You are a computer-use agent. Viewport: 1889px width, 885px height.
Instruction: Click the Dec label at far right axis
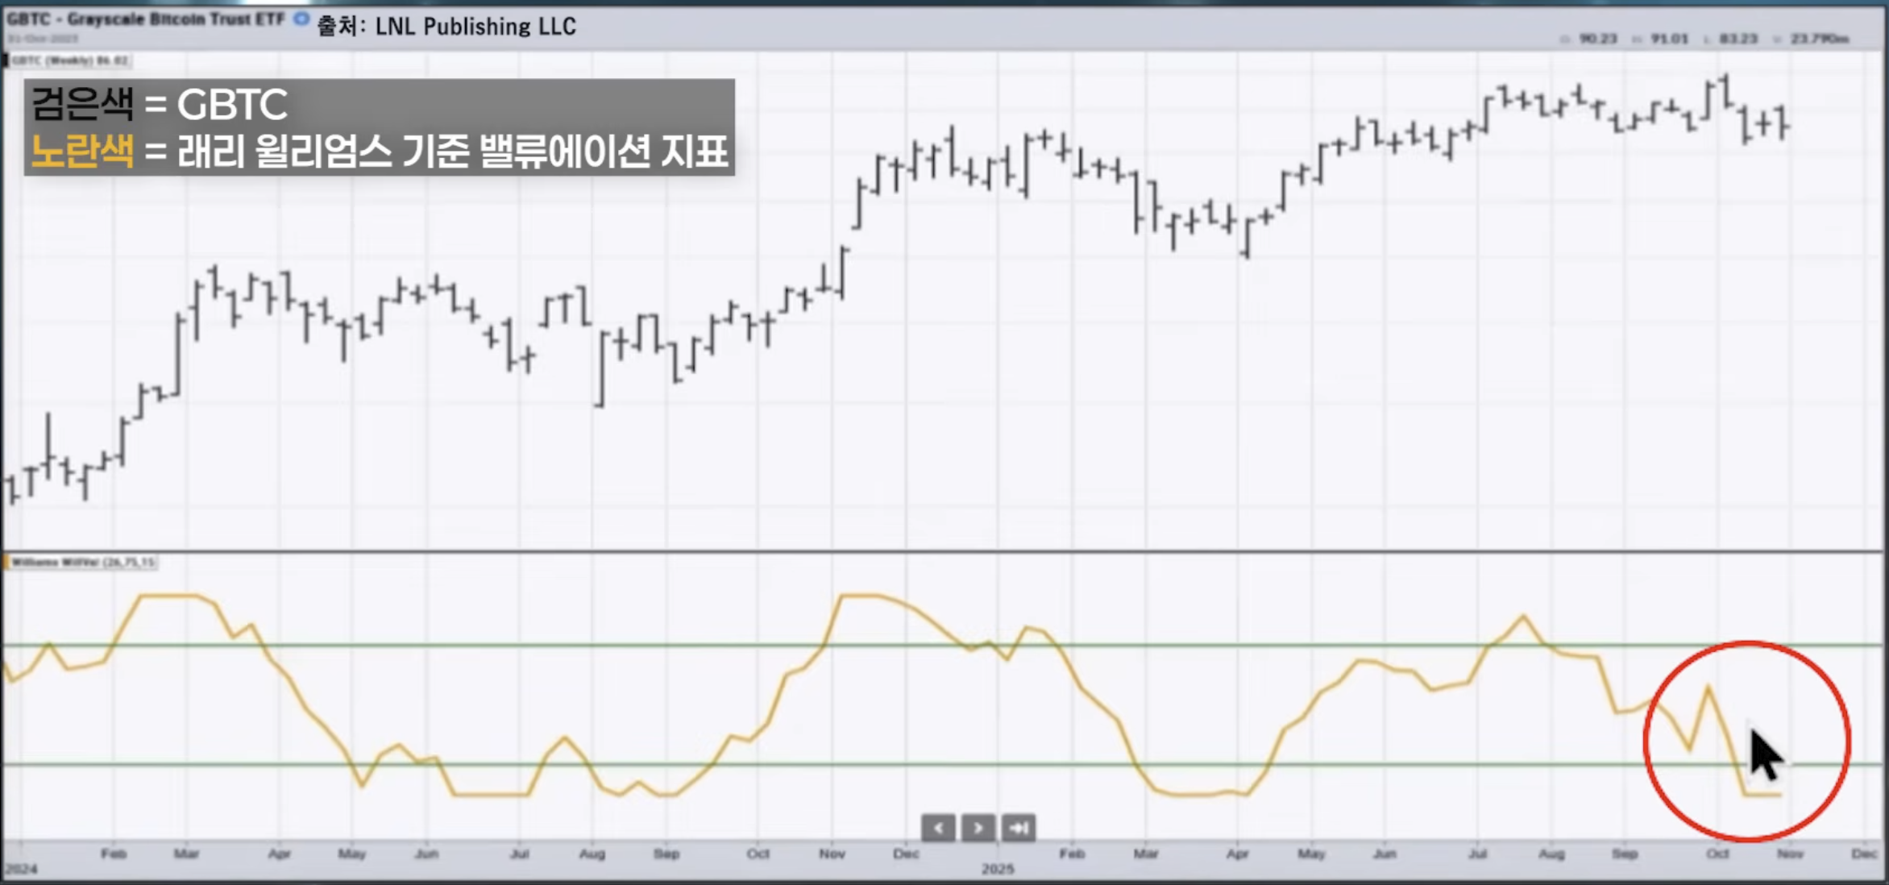pos(1864,854)
